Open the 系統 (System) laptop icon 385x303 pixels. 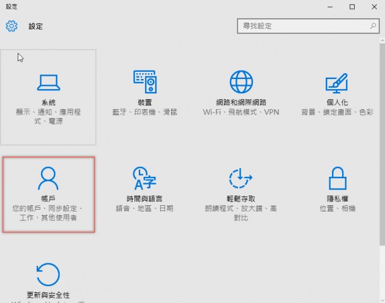point(49,83)
